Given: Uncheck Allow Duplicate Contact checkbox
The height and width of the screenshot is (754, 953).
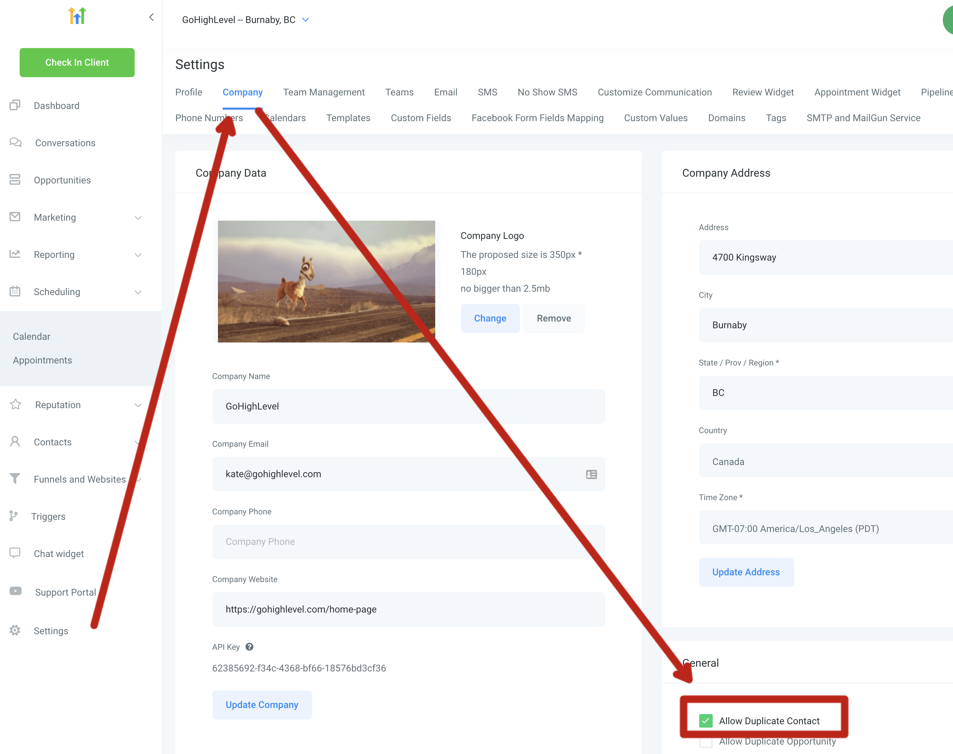Looking at the screenshot, I should pyautogui.click(x=706, y=720).
